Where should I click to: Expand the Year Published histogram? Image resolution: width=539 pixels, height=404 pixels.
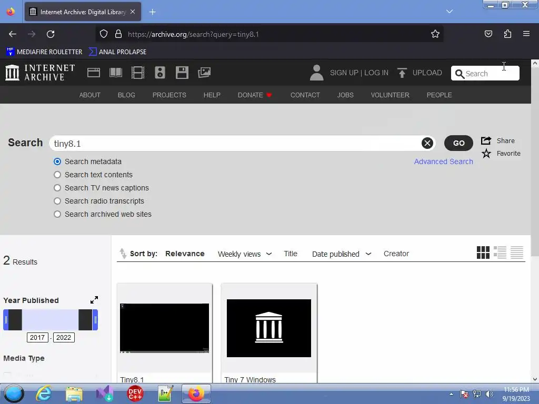pyautogui.click(x=94, y=300)
